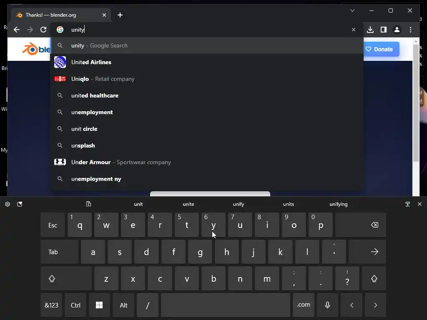This screenshot has width=427, height=320.
Task: Tap the backspace key icon
Action: tap(361, 225)
